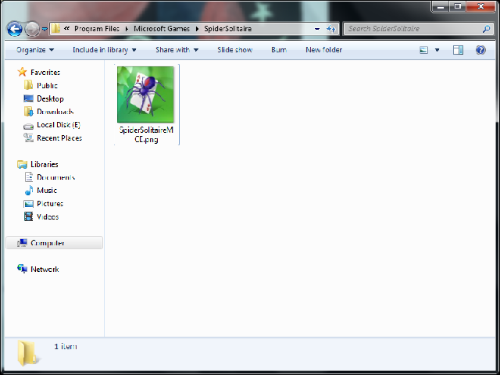Select the SpiderSolitaireMCE.png thumbnail
Viewport: 500px width, 375px height.
pyautogui.click(x=145, y=95)
